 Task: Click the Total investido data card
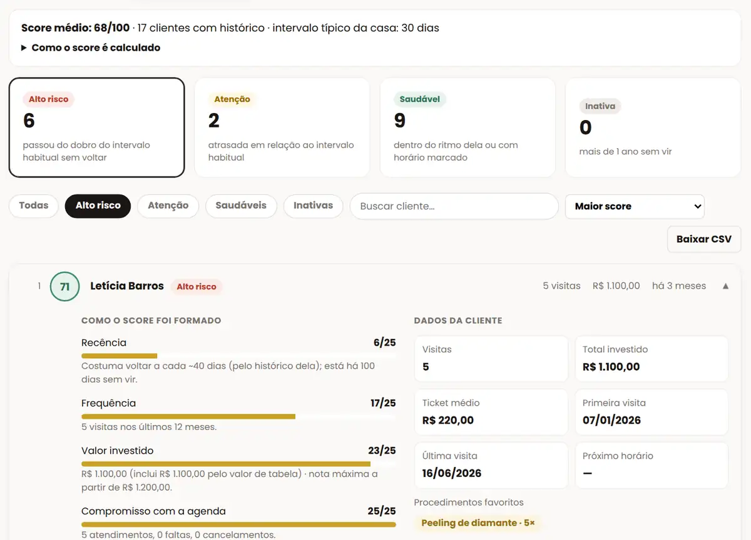(x=651, y=359)
